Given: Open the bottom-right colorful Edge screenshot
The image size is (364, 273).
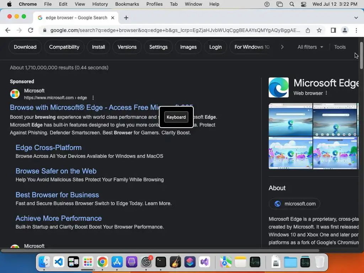Looking at the screenshot, I should 335,153.
